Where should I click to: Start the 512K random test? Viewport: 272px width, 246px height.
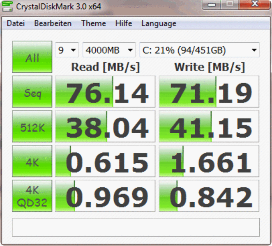point(32,127)
